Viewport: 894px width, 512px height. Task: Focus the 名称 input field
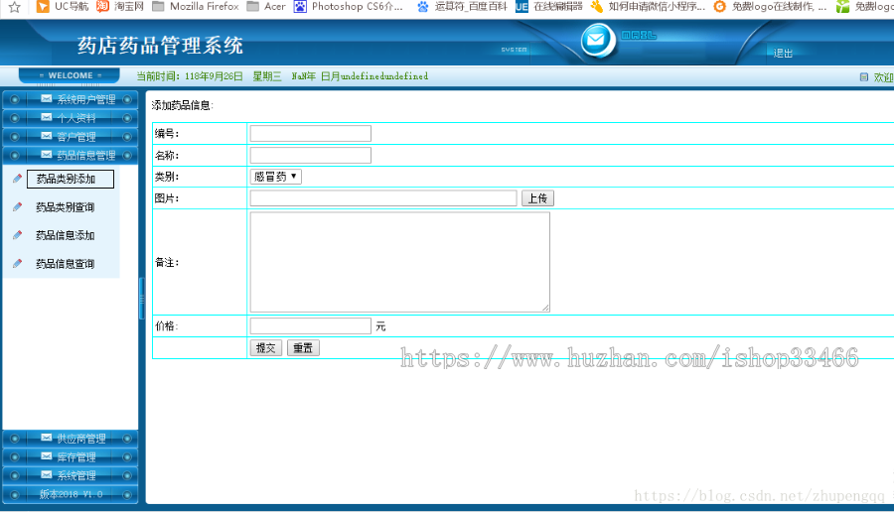[311, 156]
